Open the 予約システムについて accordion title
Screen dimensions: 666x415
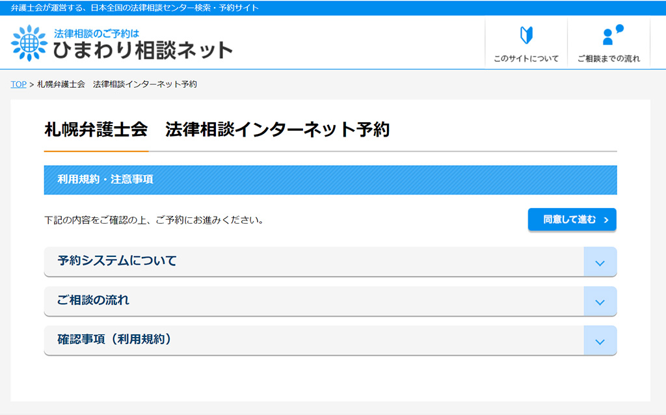pos(117,260)
